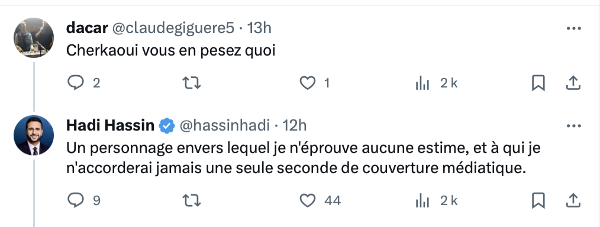Open the 13h timestamp permalink

tap(259, 28)
